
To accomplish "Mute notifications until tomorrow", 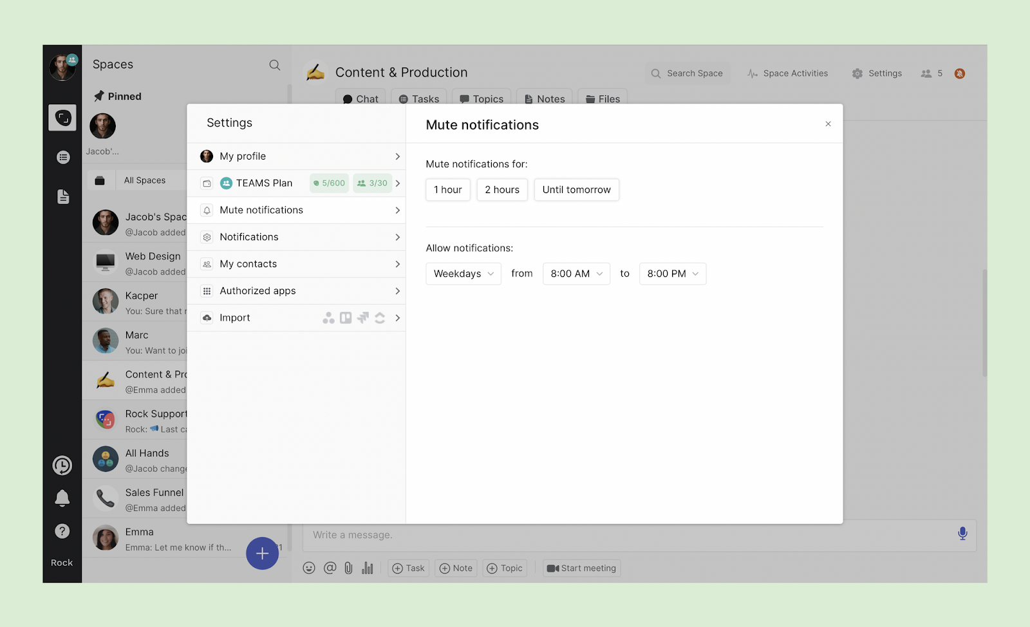I will click(576, 190).
